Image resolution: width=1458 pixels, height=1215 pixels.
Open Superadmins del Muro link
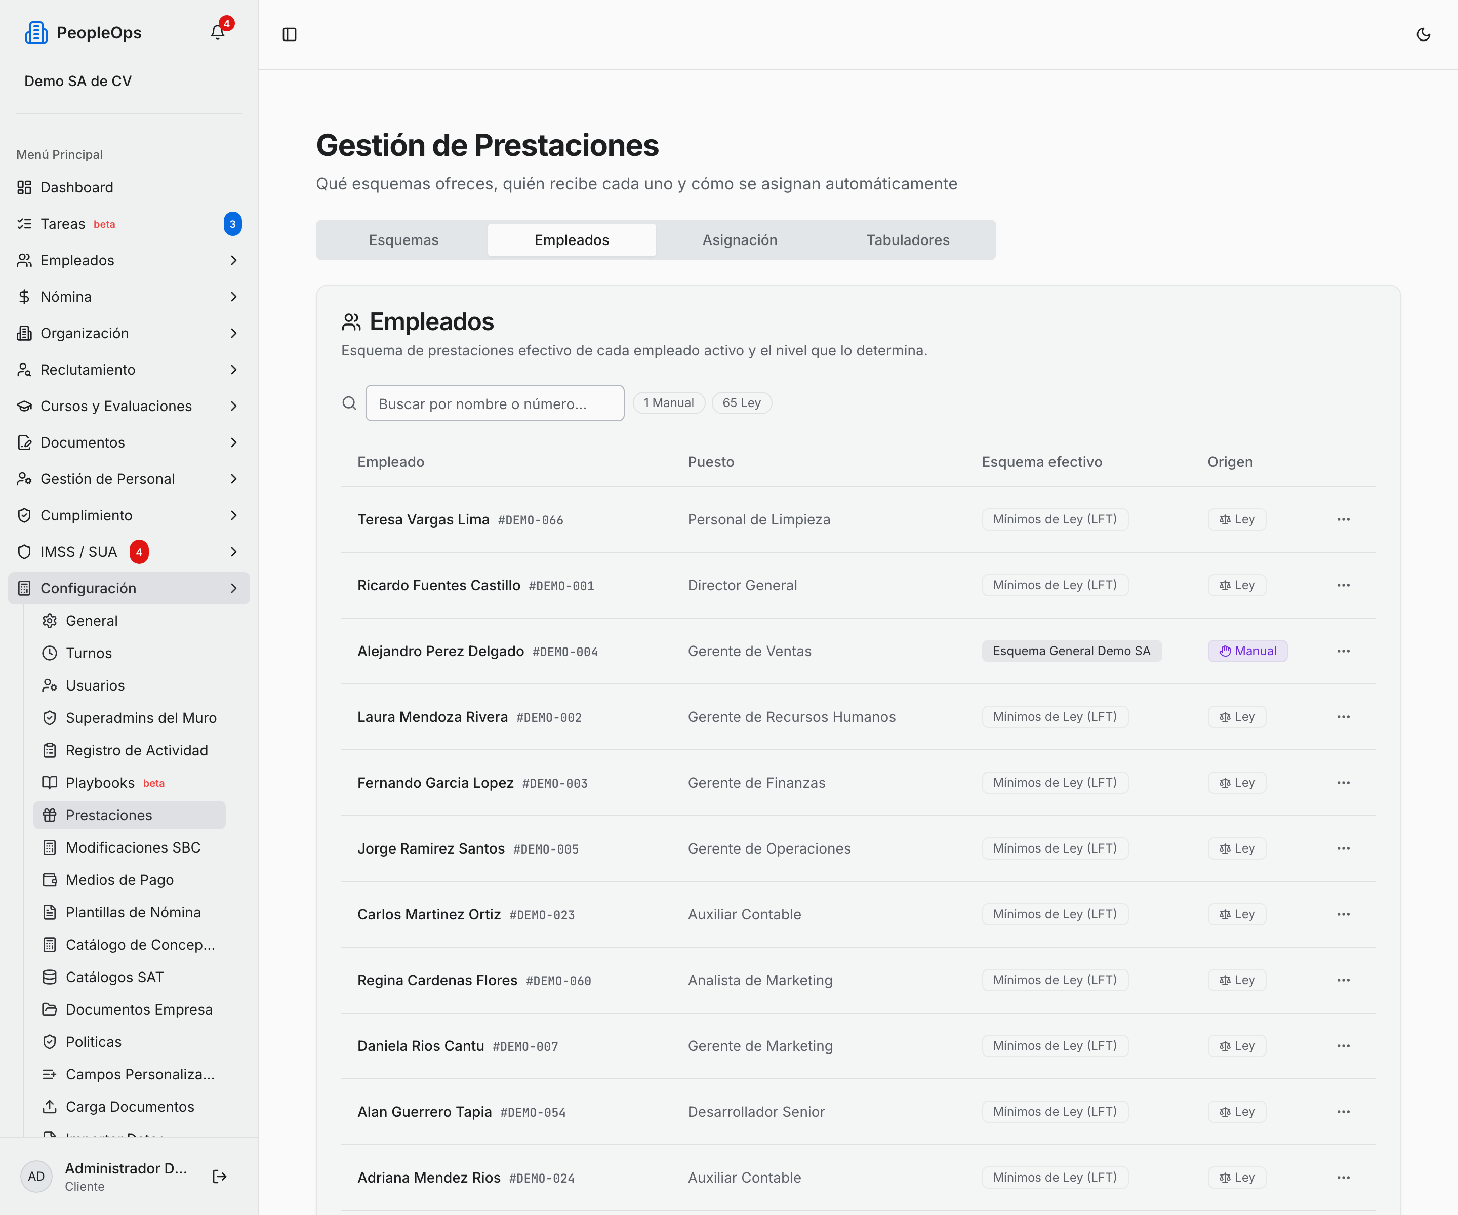click(x=129, y=718)
